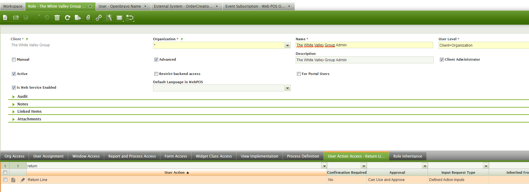Click the Name input field
529x192 pixels.
pos(364,45)
